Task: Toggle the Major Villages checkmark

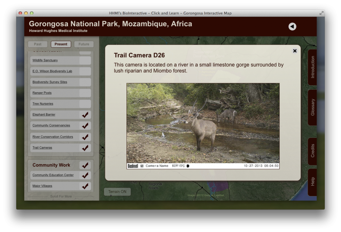Action: [86, 186]
